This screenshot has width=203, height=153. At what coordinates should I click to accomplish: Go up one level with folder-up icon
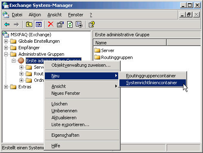pyautogui.click(x=29, y=24)
